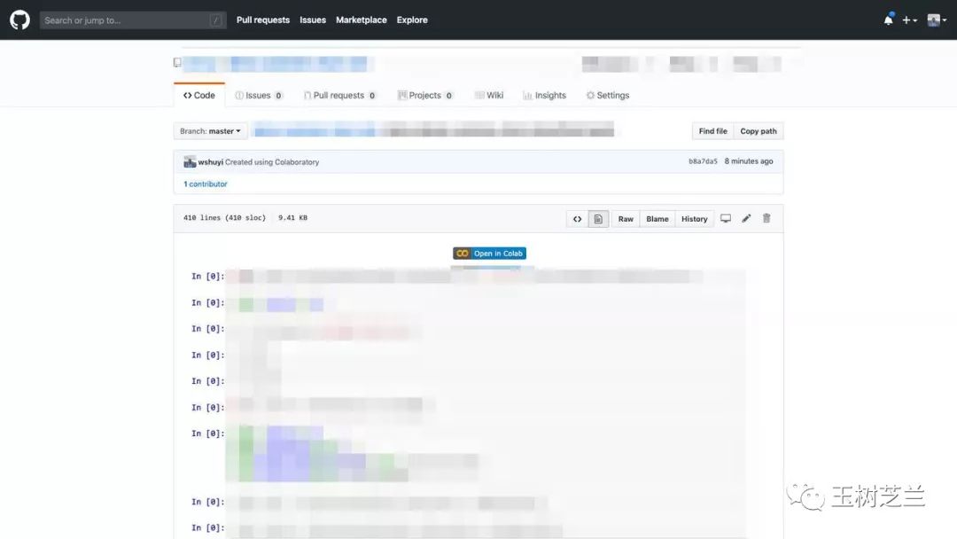
Task: Click the History button
Action: 695,219
